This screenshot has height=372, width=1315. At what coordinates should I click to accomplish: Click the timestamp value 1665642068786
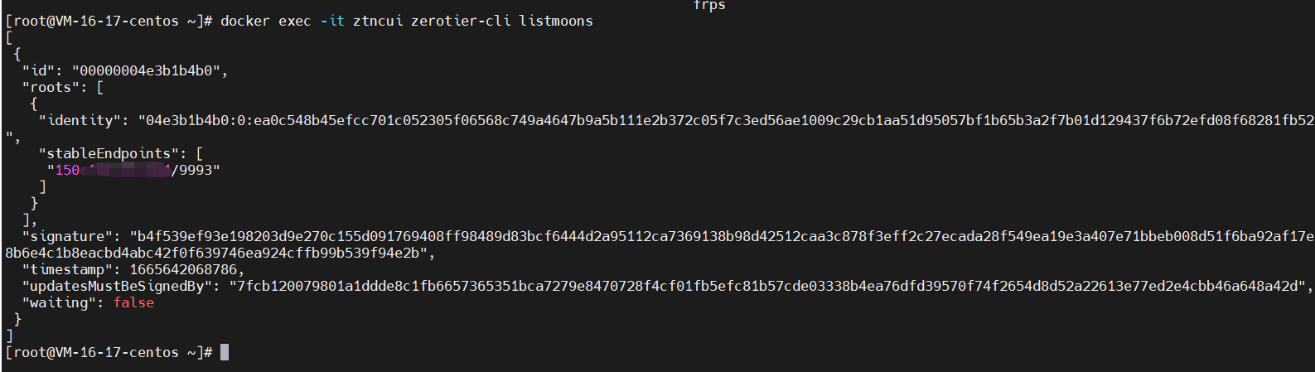[182, 270]
